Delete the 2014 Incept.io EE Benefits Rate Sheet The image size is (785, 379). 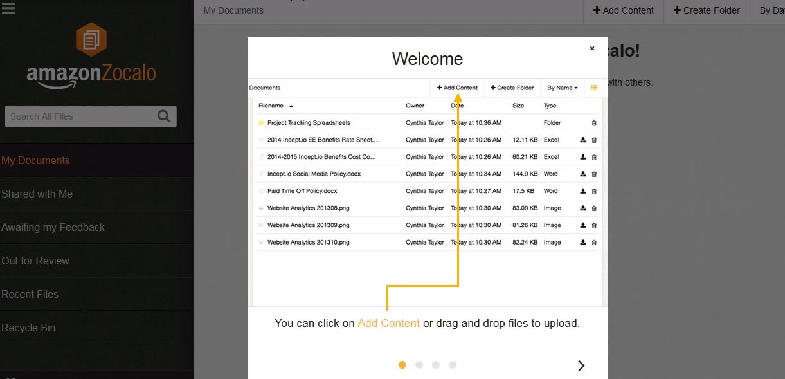point(594,140)
